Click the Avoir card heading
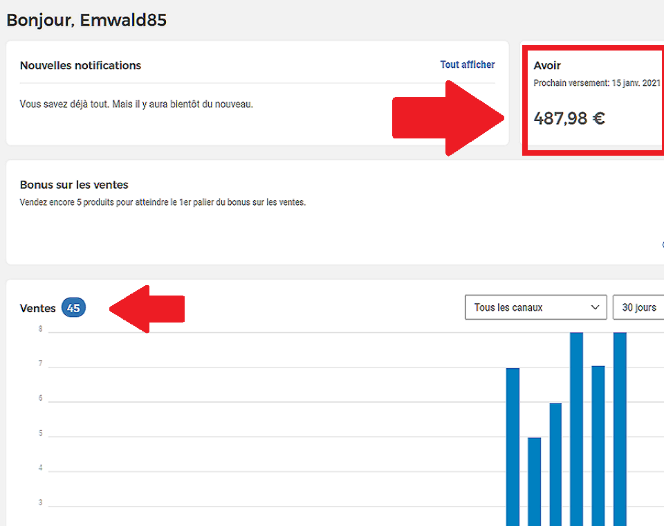Screen dimensions: 664x526 tap(547, 65)
